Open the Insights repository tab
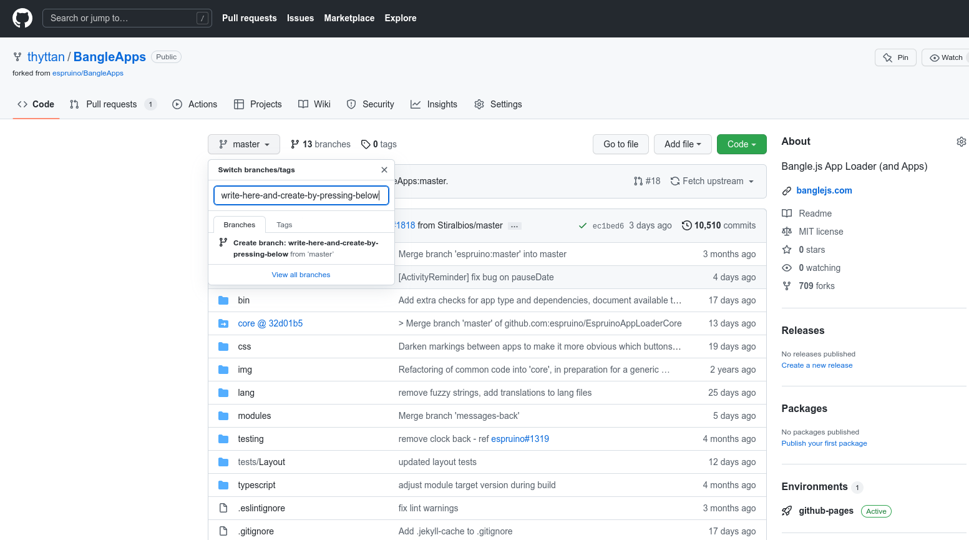Viewport: 969px width, 540px height. pyautogui.click(x=434, y=104)
